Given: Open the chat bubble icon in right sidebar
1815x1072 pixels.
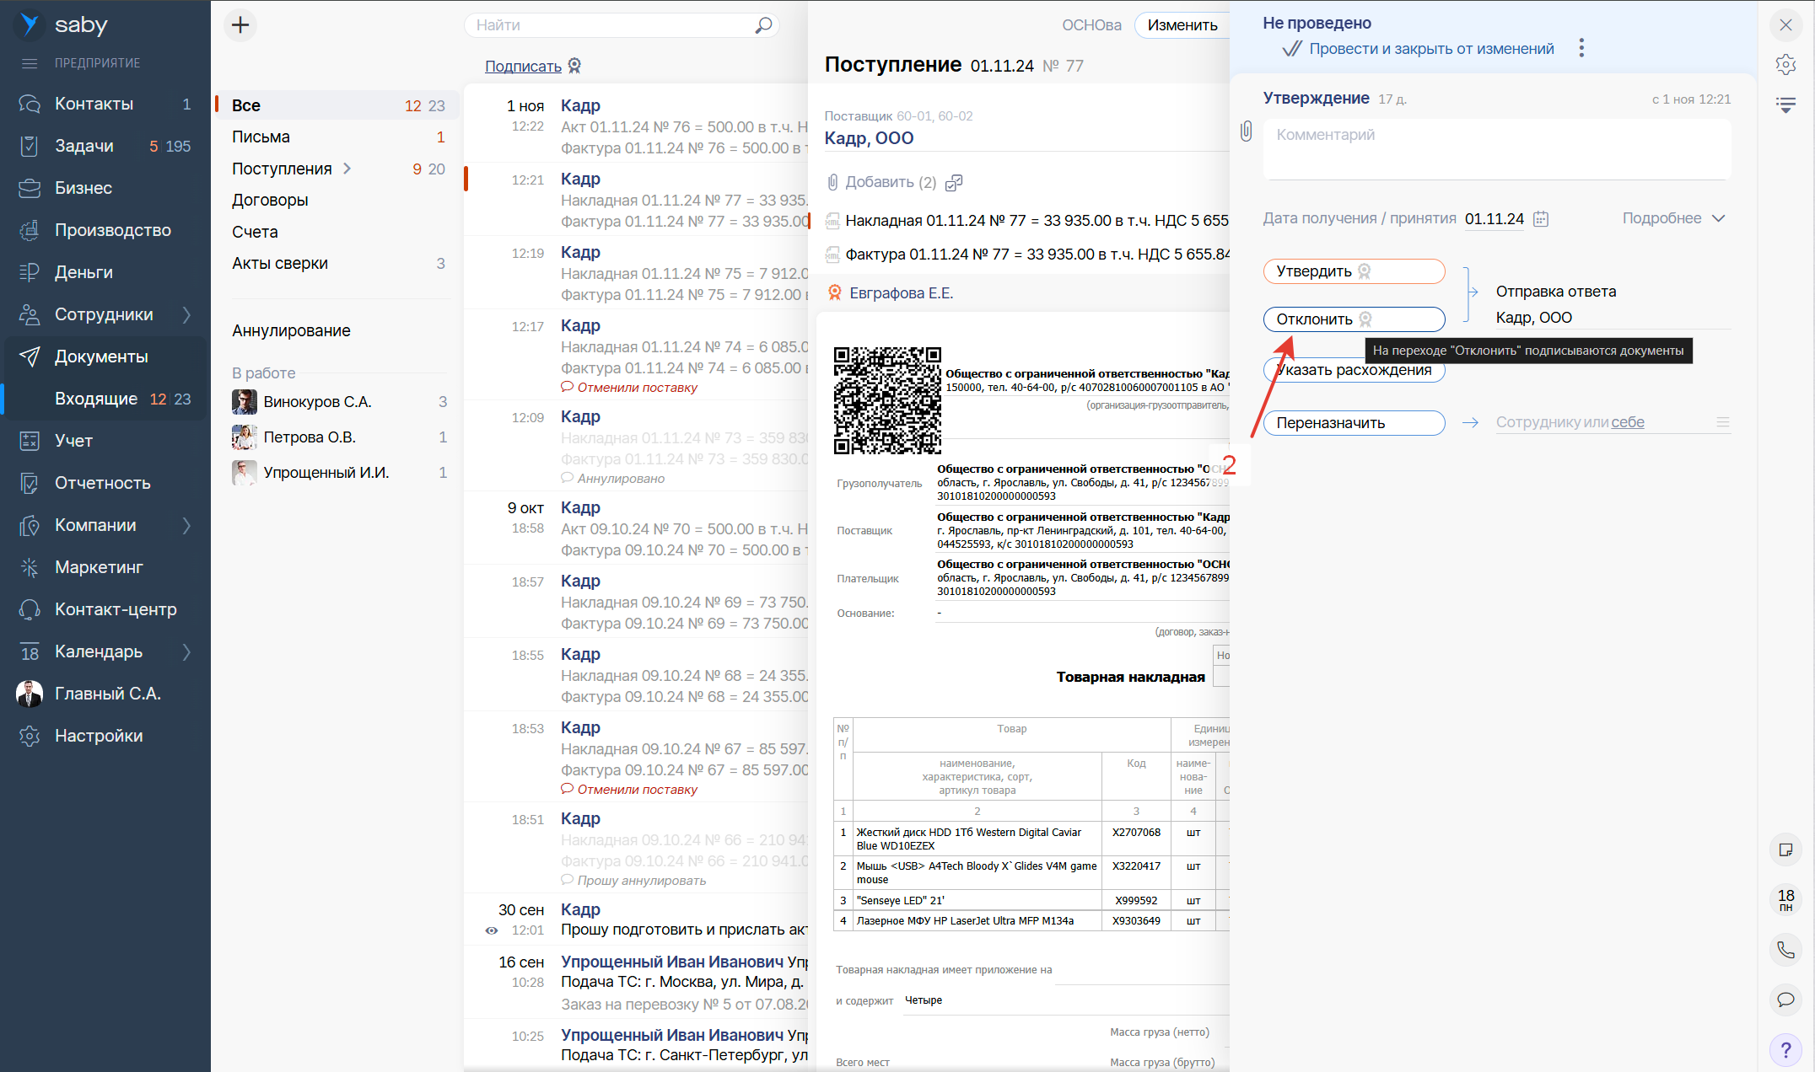Looking at the screenshot, I should coord(1785,1000).
